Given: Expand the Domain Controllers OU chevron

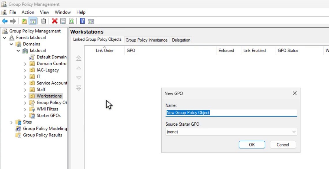Looking at the screenshot, I should point(25,64).
